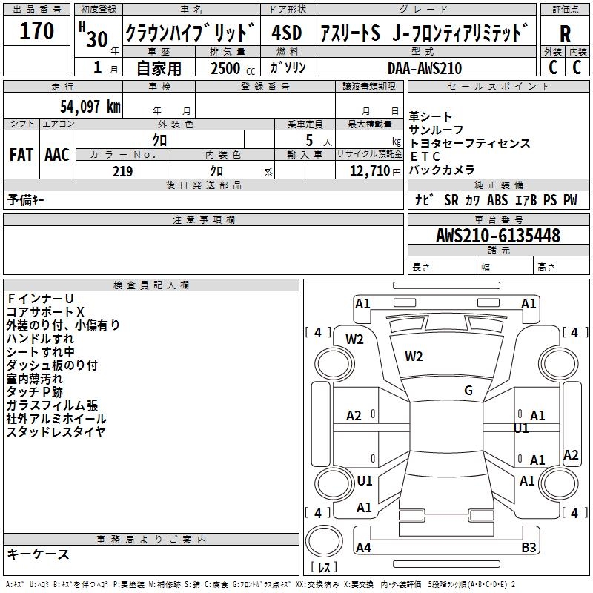Select the lot number 170
The width and height of the screenshot is (593, 593).
pos(37,31)
